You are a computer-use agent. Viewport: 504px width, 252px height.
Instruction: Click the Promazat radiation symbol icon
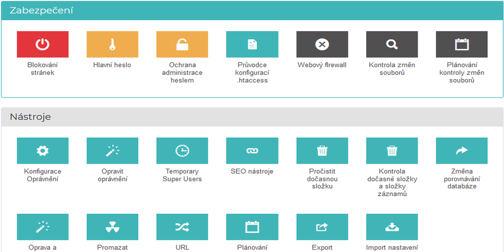click(112, 227)
